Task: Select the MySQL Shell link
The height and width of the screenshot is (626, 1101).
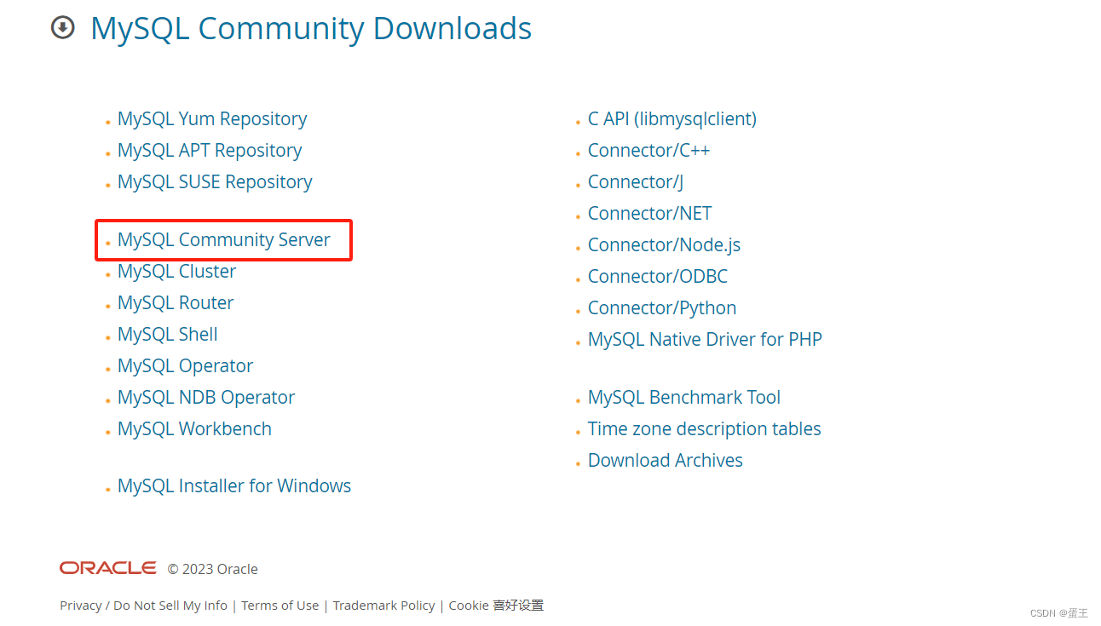Action: tap(168, 335)
